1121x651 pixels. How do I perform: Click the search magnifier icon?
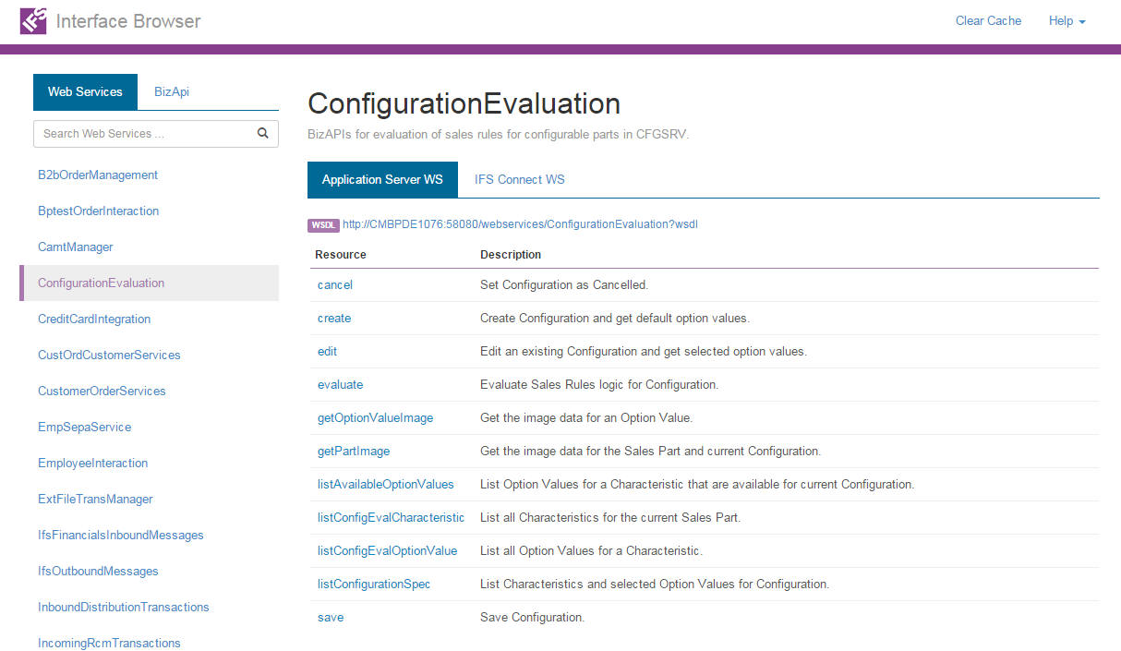[263, 133]
